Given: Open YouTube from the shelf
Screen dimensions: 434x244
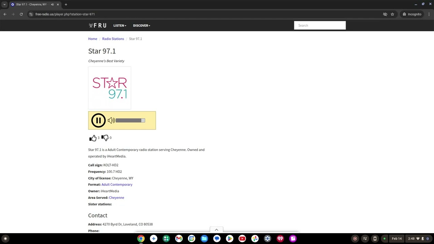Looking at the screenshot, I should [x=242, y=239].
